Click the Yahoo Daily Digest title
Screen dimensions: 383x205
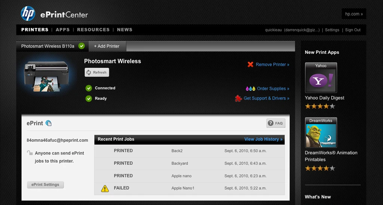[324, 98]
